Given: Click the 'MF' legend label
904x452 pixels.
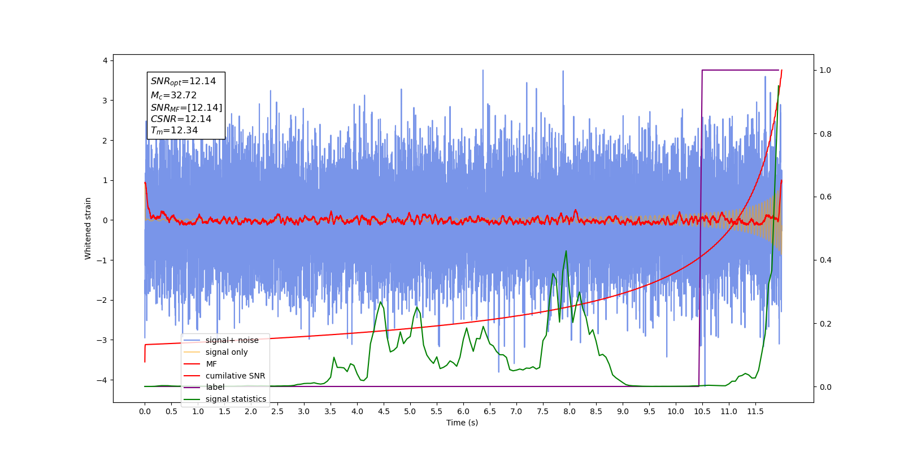Looking at the screenshot, I should coord(211,364).
